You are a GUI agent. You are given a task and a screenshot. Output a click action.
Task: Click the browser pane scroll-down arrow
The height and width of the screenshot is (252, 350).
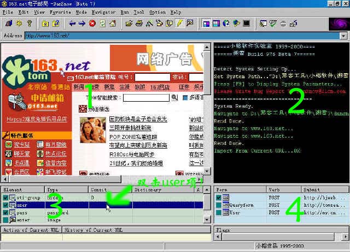(x=207, y=171)
